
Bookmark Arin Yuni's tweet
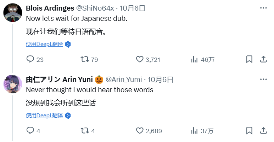tap(250, 131)
